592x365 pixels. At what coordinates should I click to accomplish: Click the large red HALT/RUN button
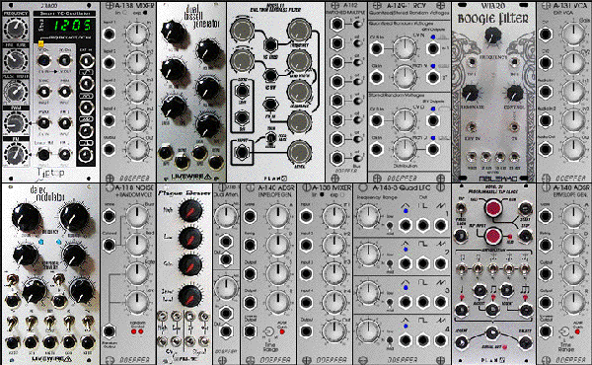coord(492,208)
